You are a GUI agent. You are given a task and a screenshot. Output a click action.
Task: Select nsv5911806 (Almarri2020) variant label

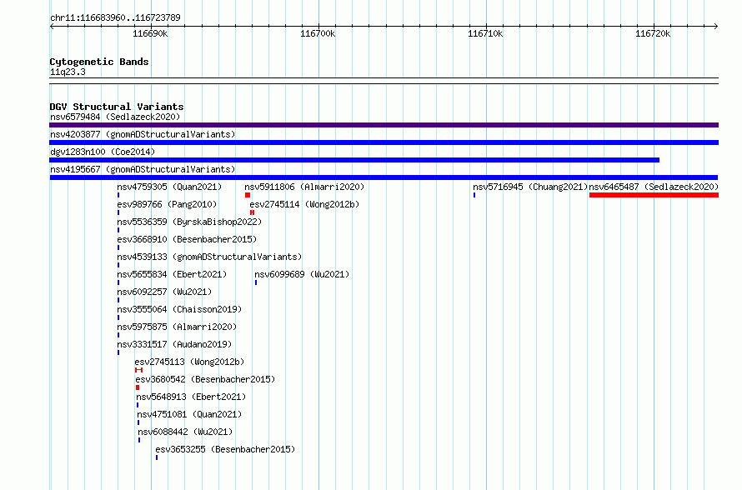[304, 187]
